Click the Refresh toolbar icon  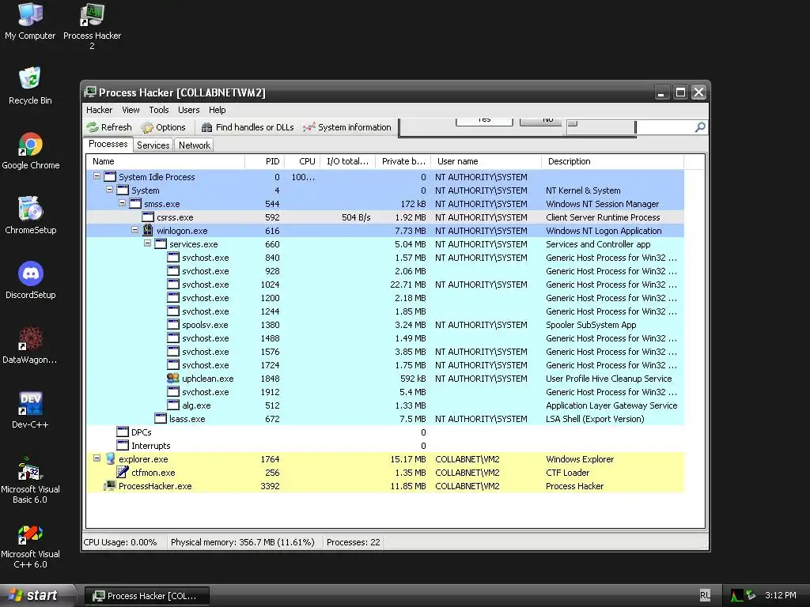tap(93, 127)
